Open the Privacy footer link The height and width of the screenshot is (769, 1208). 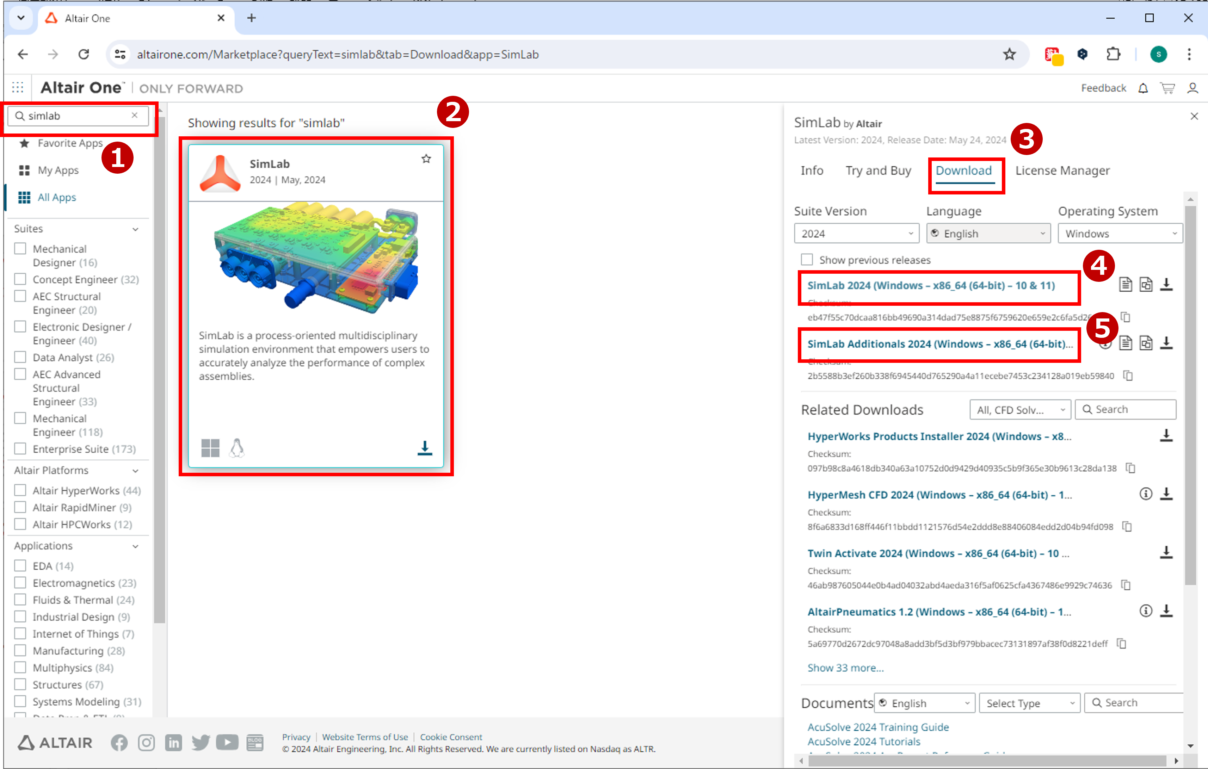coord(296,737)
